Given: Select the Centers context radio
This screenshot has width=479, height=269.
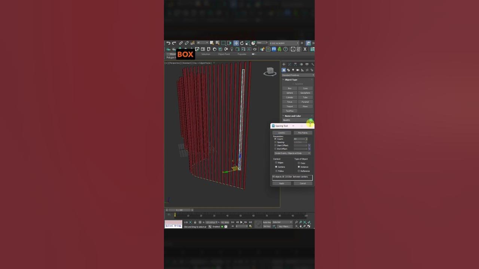Looking at the screenshot, I should (276, 167).
